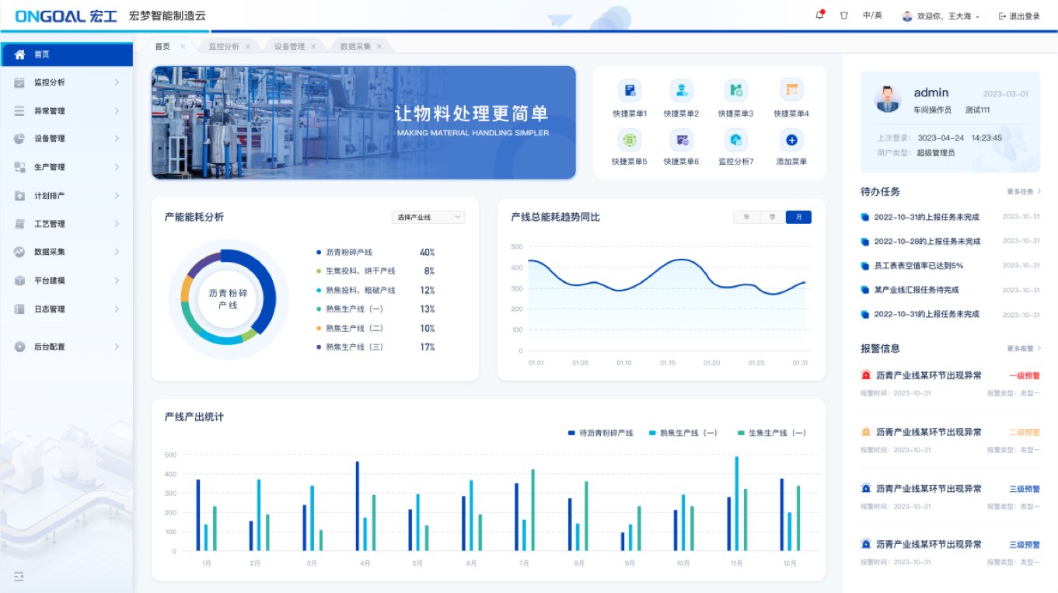
Task: Open the 快捷菜单3 shortcut icon
Action: (x=735, y=90)
